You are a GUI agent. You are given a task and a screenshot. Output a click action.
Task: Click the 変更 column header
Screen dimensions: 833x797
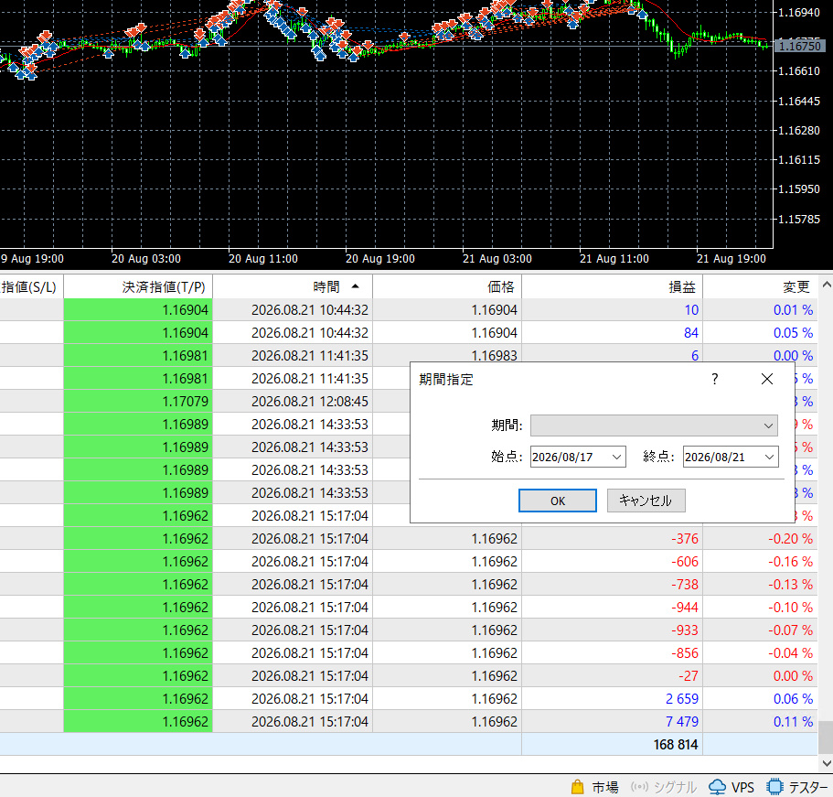point(762,286)
